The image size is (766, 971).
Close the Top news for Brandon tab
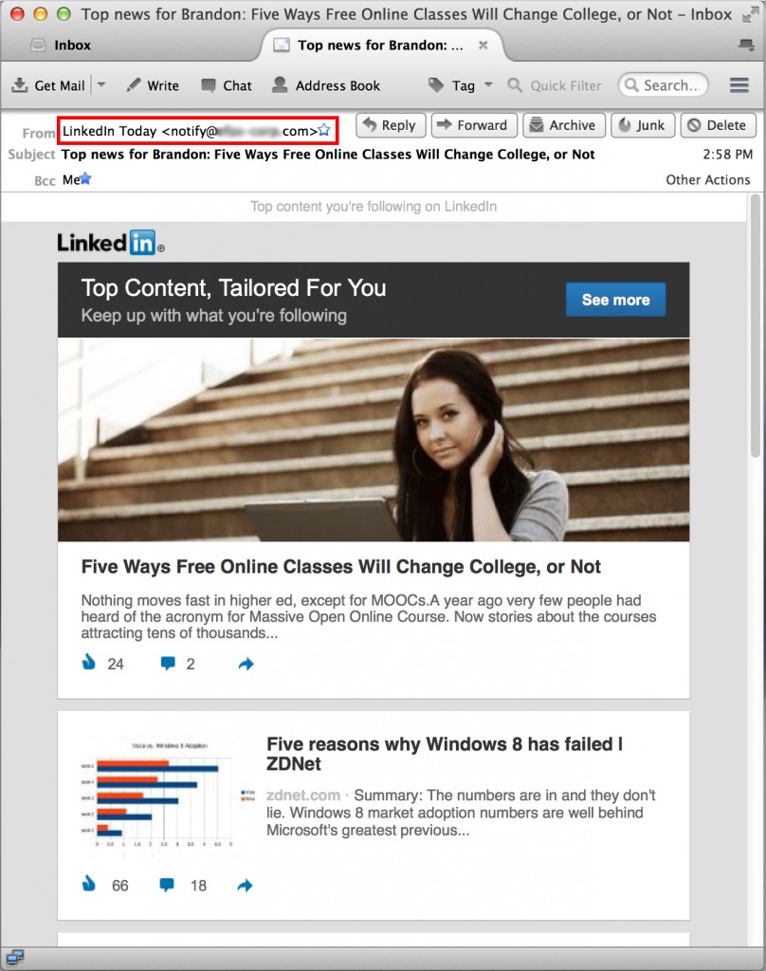tap(483, 46)
